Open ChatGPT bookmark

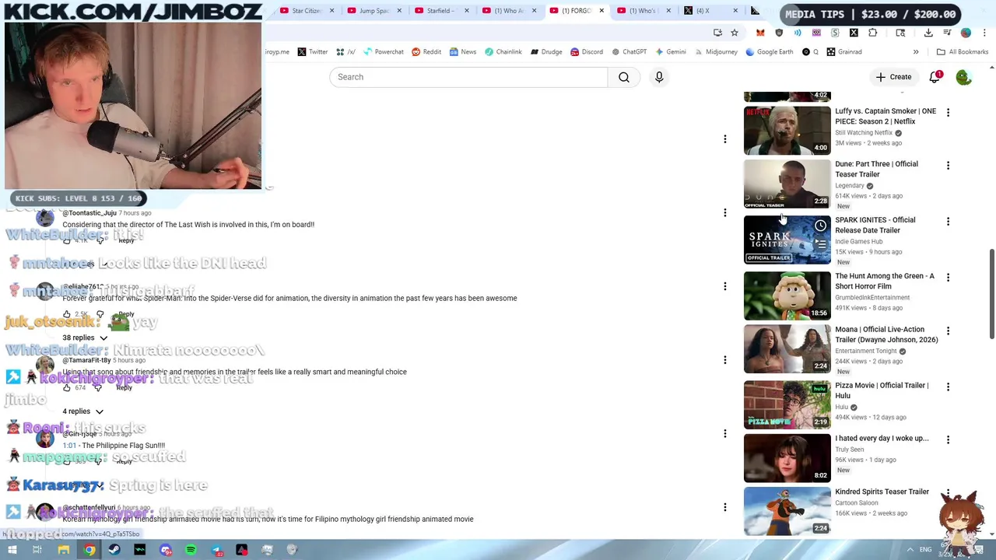[629, 52]
